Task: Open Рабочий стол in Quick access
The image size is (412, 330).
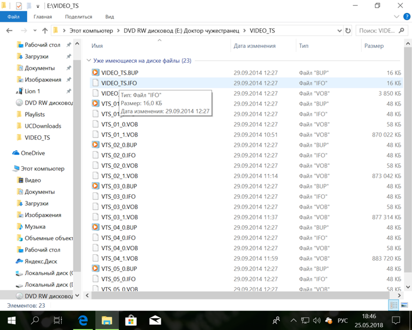Action: click(x=42, y=45)
